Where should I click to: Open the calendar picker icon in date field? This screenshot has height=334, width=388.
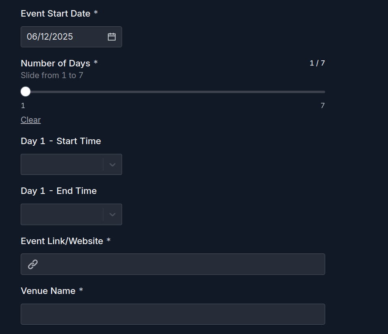[111, 37]
